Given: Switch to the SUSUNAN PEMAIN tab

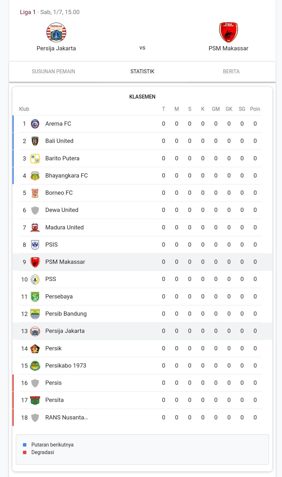Looking at the screenshot, I should coord(53,71).
